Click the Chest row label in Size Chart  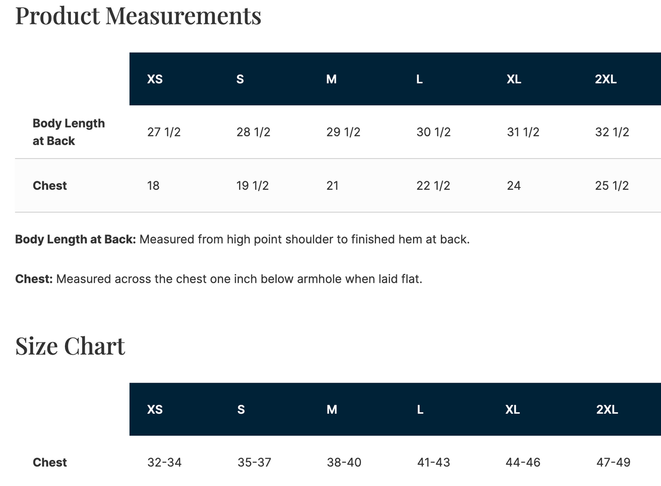(x=50, y=463)
